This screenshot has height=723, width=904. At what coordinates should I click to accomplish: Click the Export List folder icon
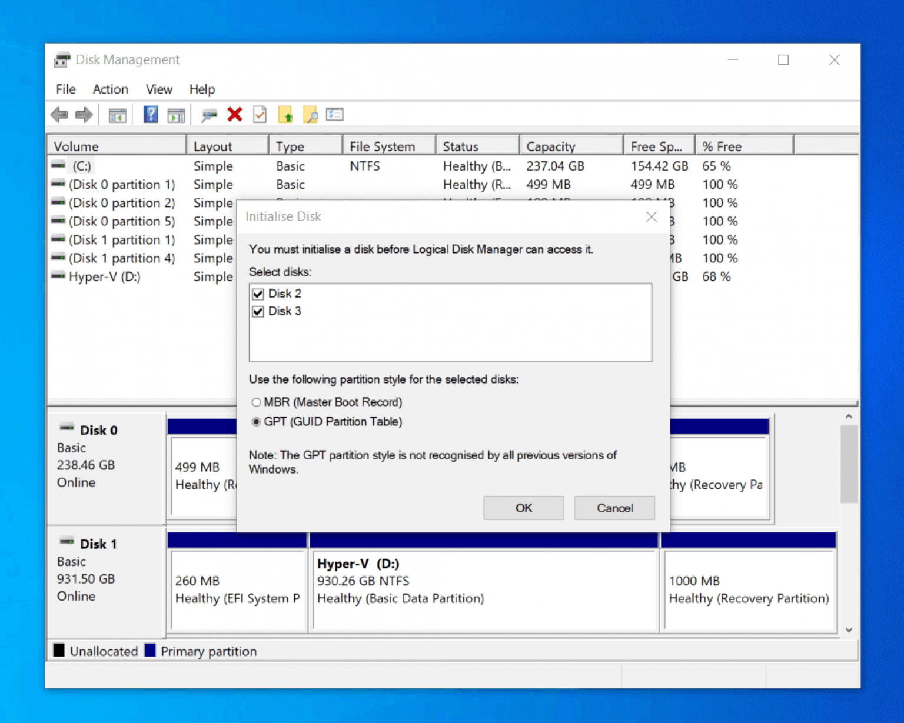(286, 114)
